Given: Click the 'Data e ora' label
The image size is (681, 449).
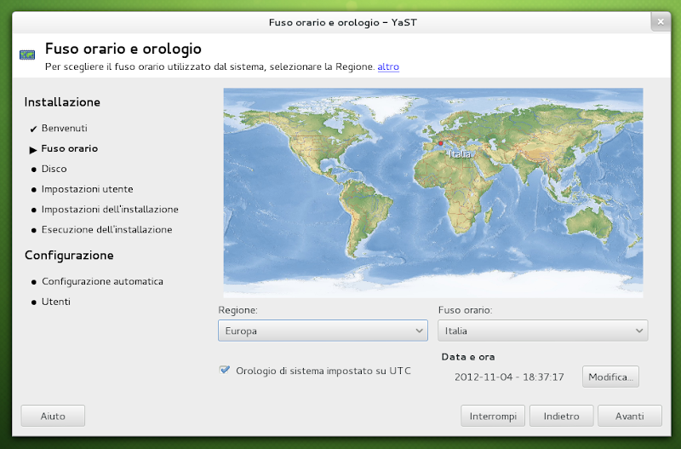Looking at the screenshot, I should click(468, 357).
